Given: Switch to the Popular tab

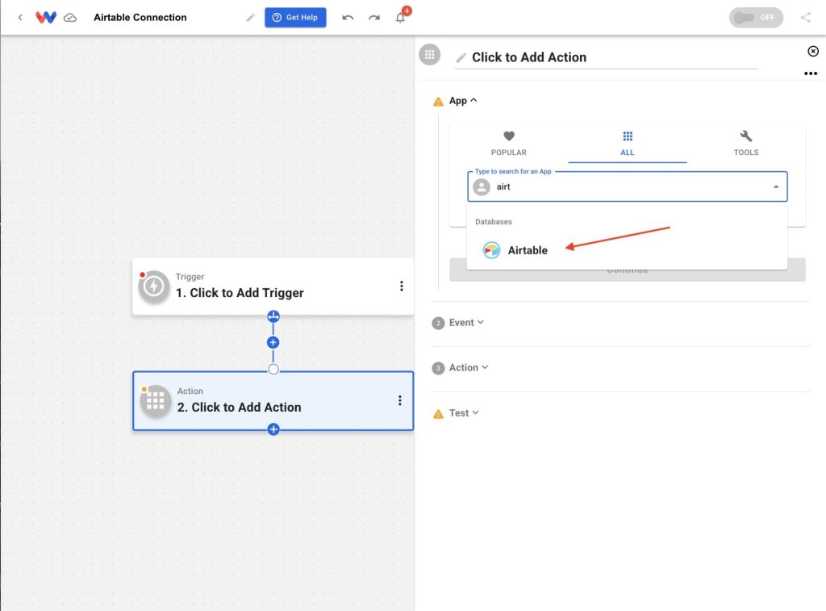Looking at the screenshot, I should (508, 144).
